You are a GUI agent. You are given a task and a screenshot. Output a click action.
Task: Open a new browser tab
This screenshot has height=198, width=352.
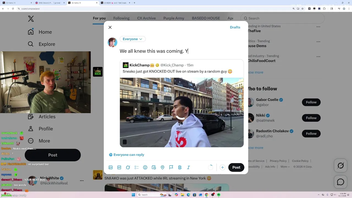(134, 3)
